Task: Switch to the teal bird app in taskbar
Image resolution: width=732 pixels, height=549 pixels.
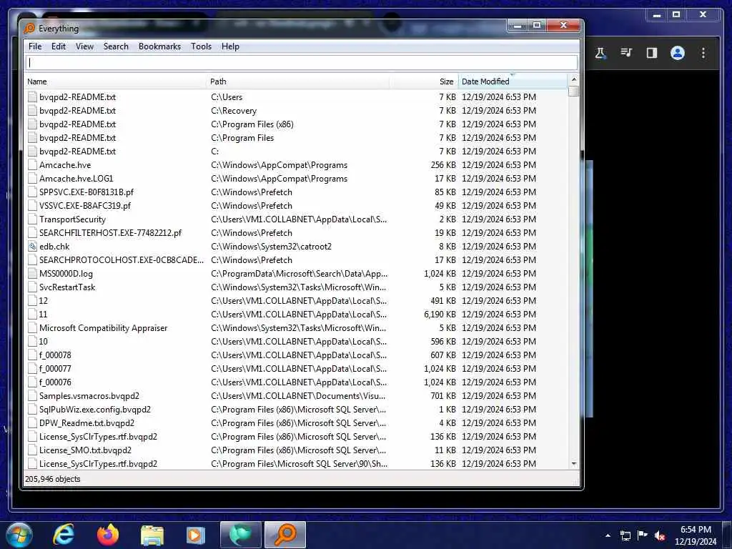Action: click(x=240, y=535)
